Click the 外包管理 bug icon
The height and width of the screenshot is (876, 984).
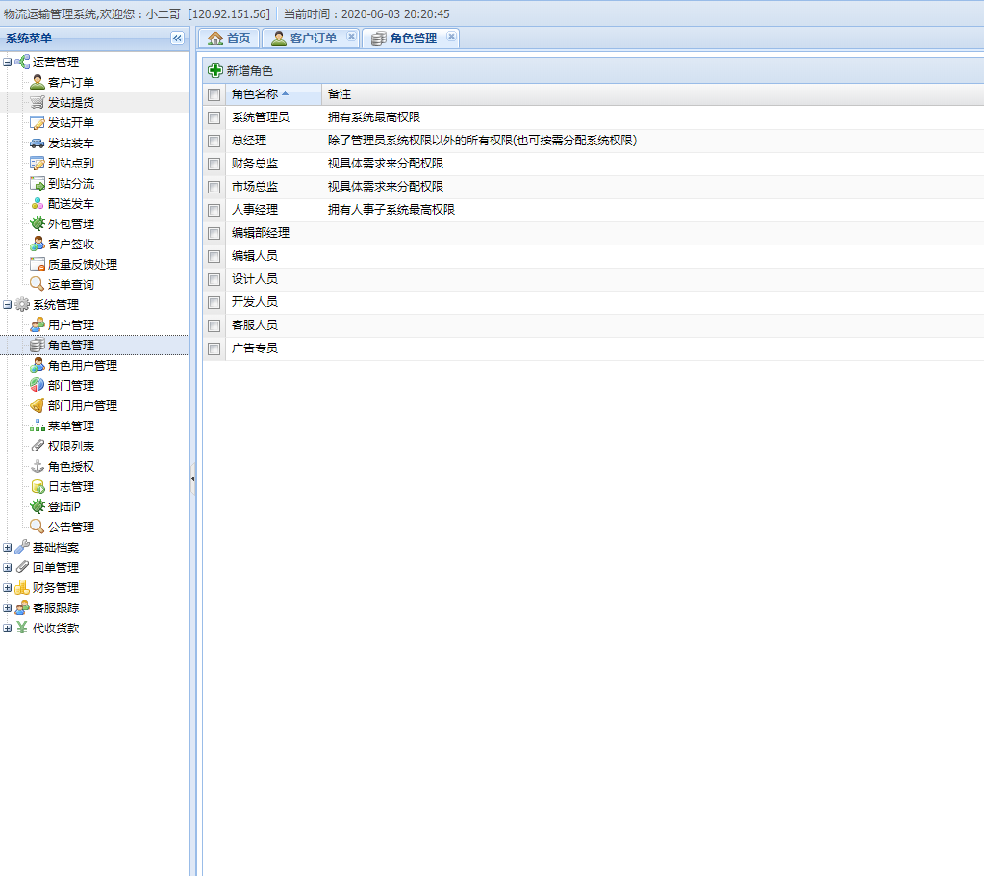tap(37, 223)
